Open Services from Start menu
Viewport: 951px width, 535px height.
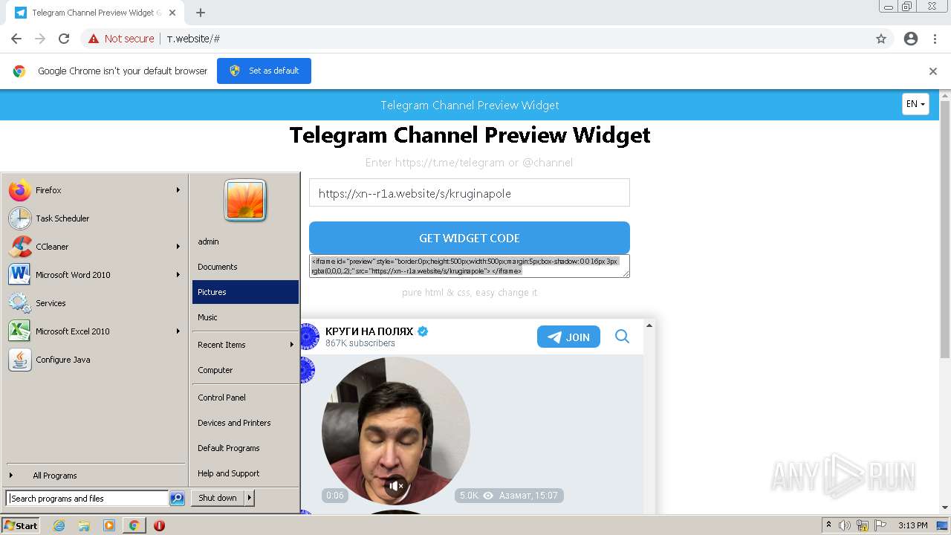(93, 303)
